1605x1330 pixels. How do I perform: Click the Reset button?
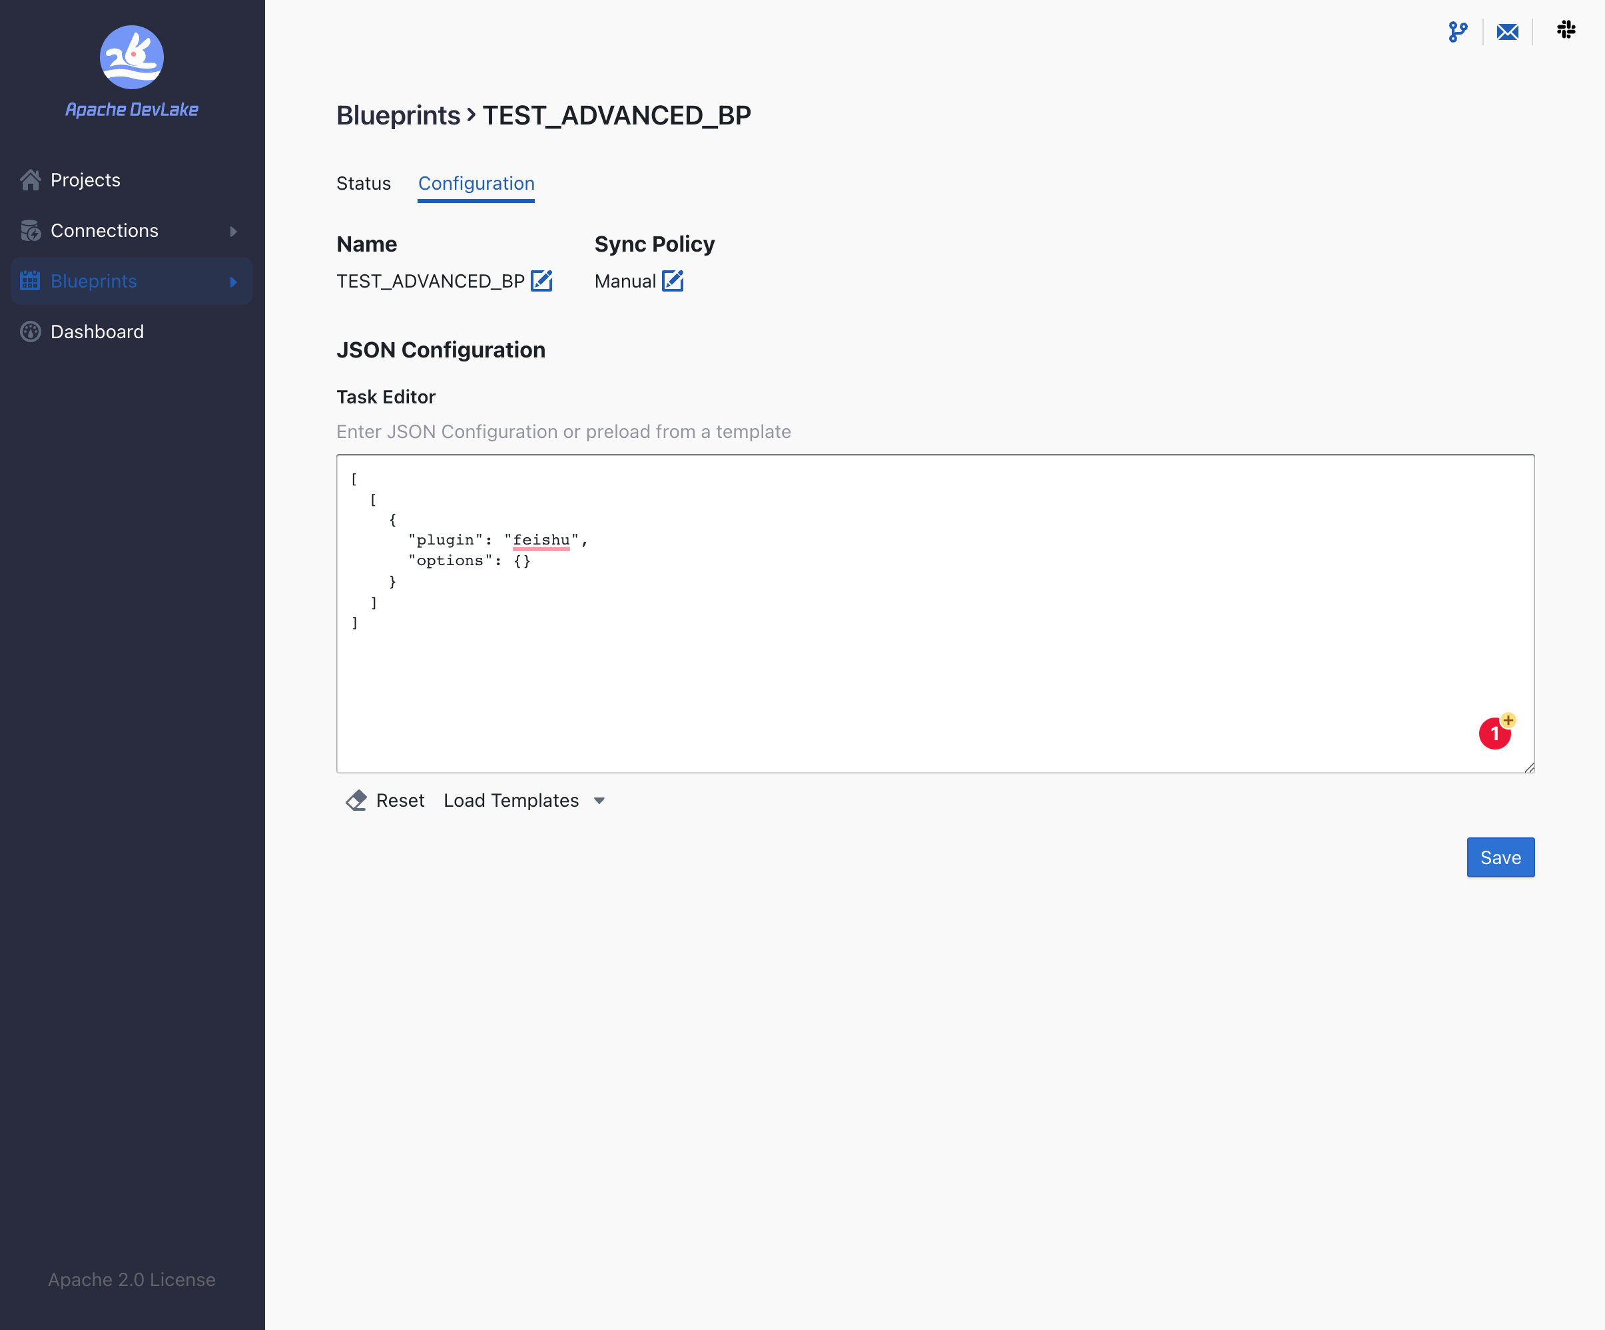pos(399,800)
